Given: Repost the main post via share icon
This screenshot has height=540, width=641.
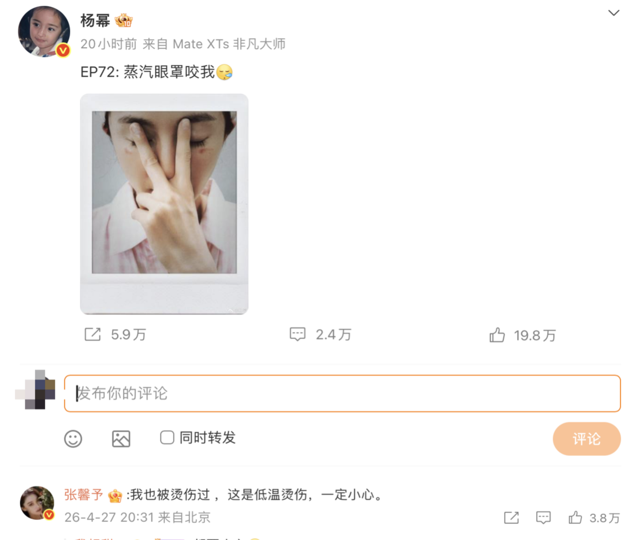Looking at the screenshot, I should pos(93,334).
